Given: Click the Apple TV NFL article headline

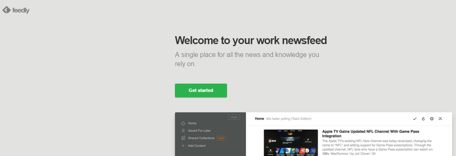Looking at the screenshot, I should click(370, 134).
